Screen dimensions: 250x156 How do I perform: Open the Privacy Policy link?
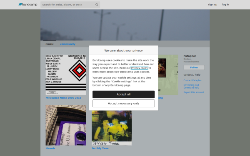[x=139, y=68]
